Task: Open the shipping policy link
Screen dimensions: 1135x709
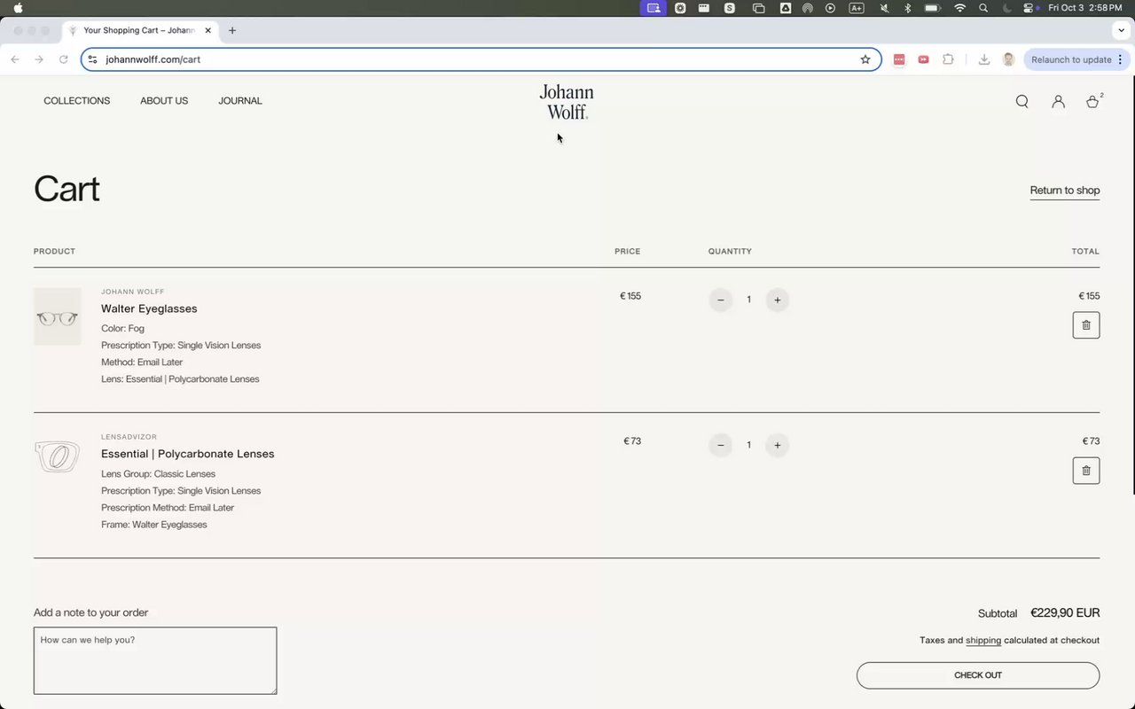Action: coord(983,640)
